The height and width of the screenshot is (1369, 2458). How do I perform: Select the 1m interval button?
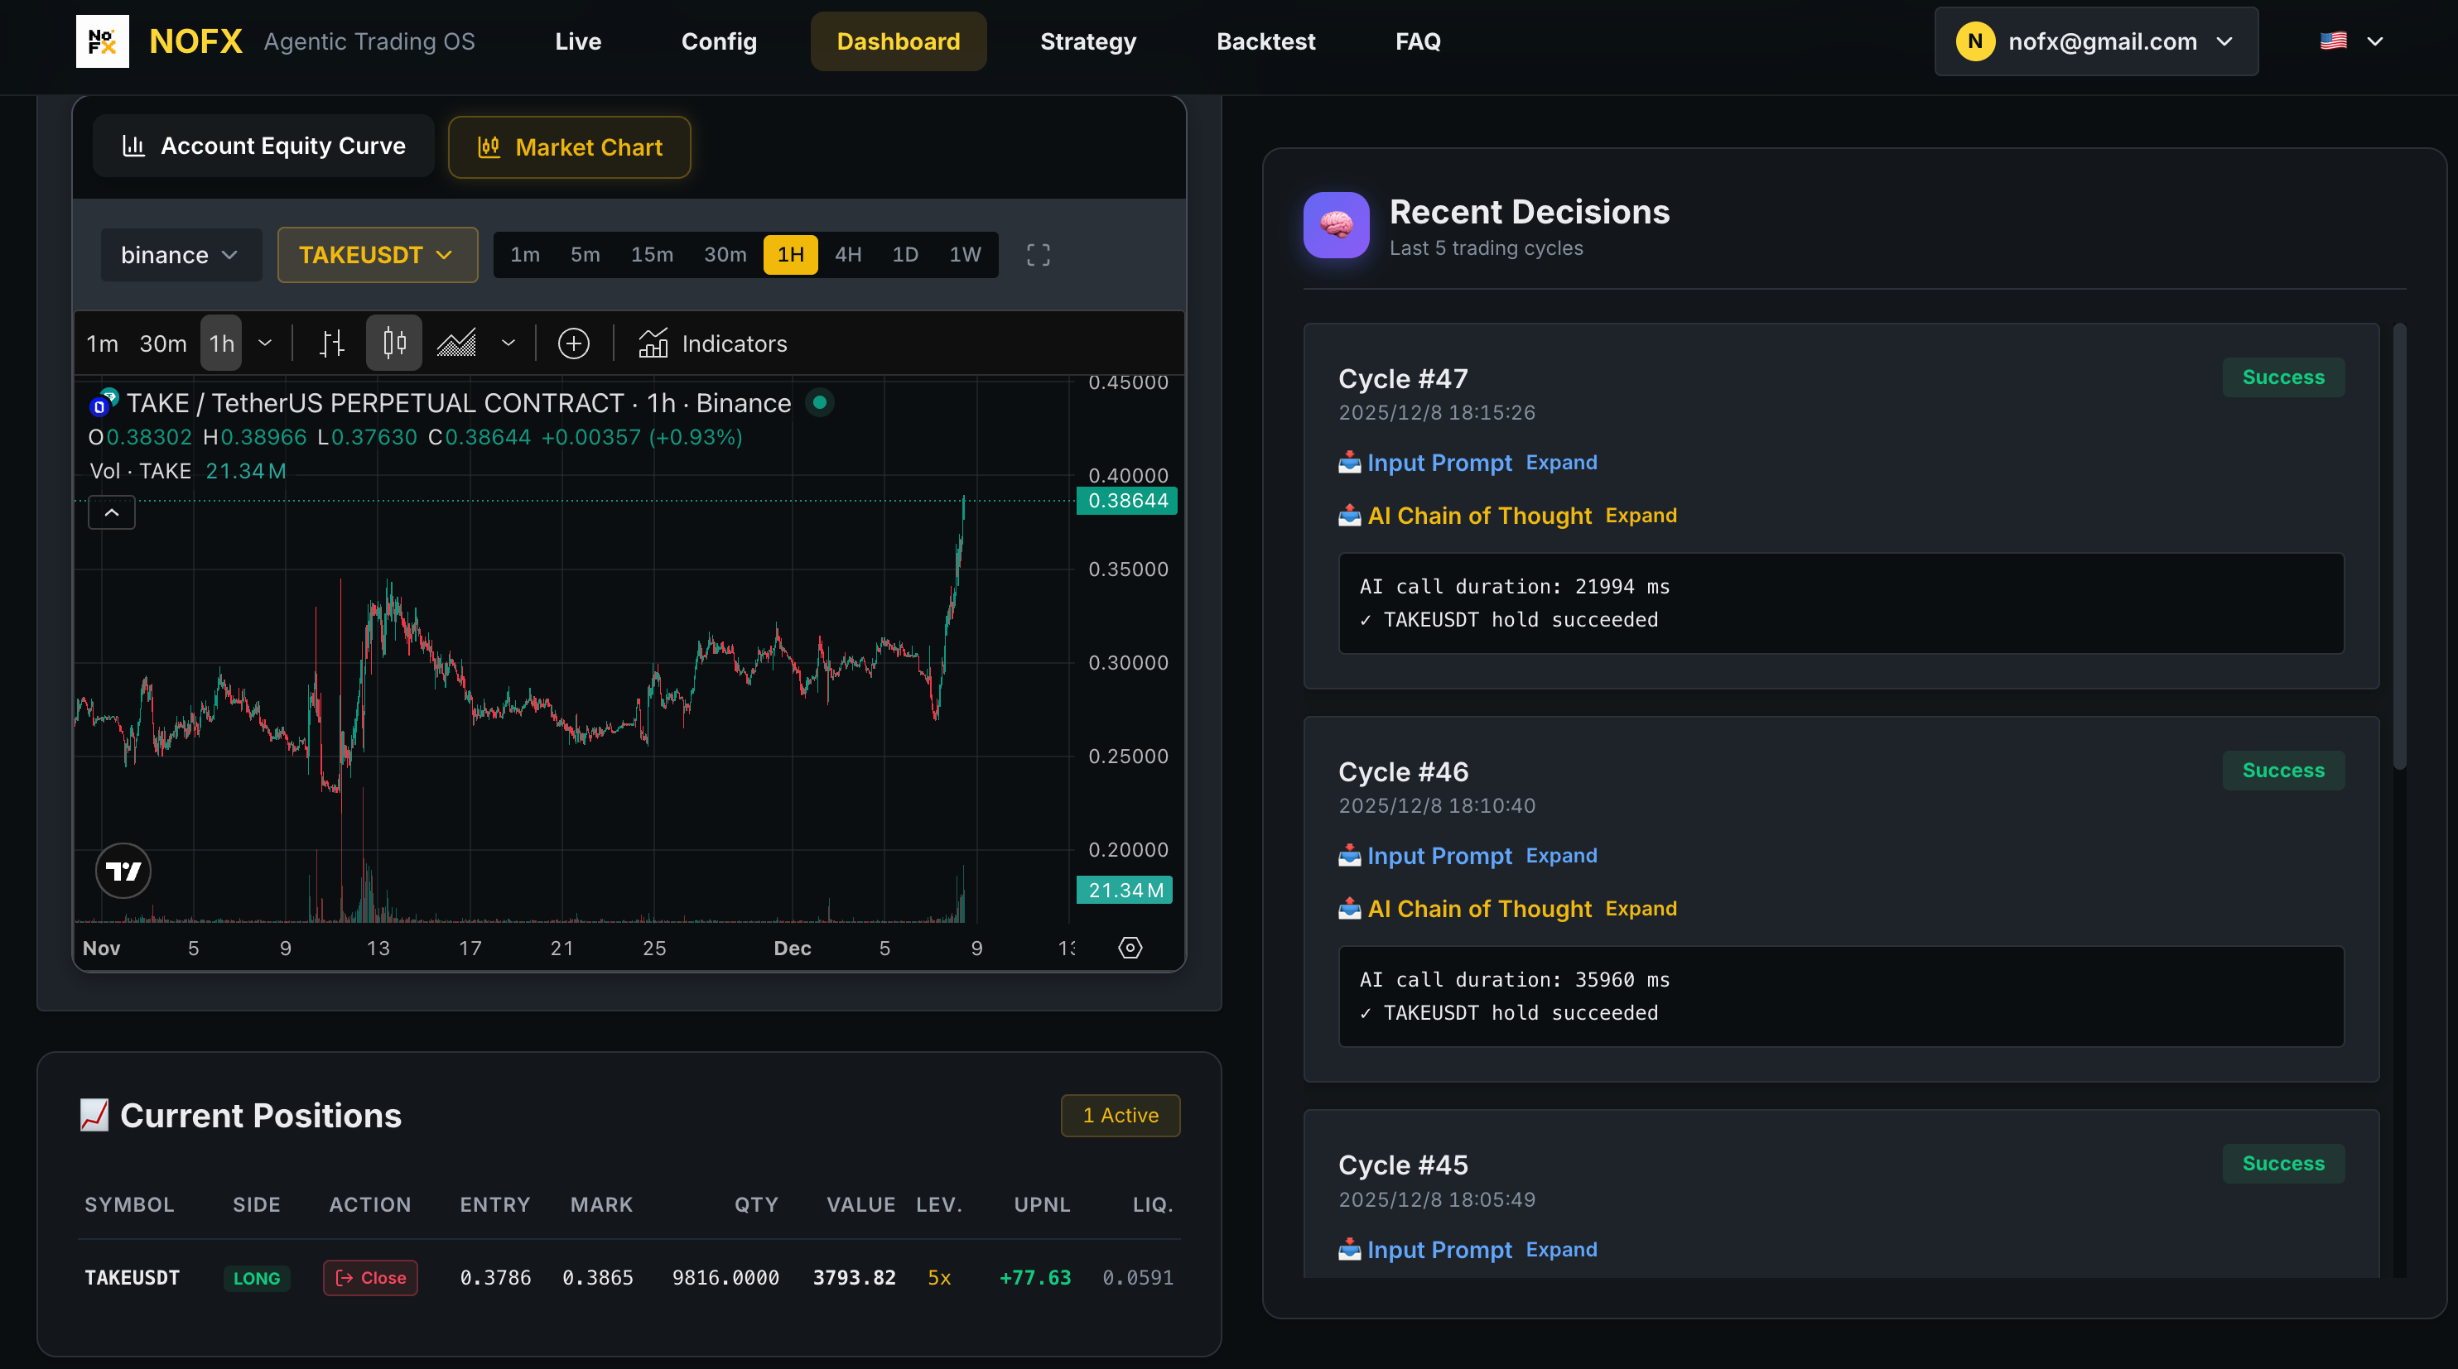click(x=525, y=255)
